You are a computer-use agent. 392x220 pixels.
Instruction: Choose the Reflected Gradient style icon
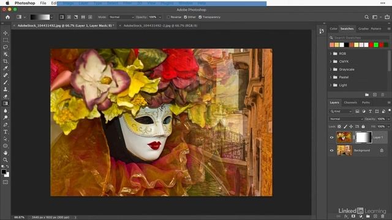click(x=83, y=17)
